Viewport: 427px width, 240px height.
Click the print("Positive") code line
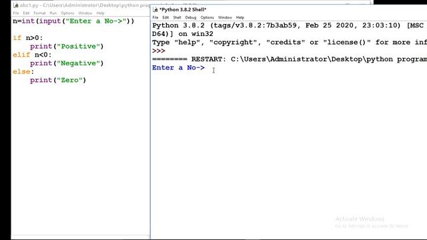click(x=67, y=47)
